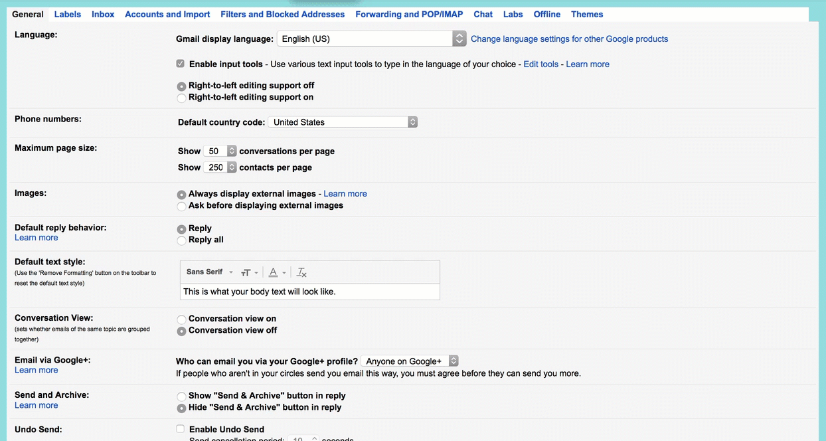
Task: Switch to the Labels tab
Action: click(x=68, y=14)
